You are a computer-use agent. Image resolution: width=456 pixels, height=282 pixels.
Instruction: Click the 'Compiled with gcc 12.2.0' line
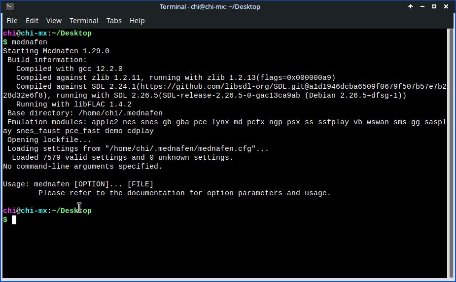70,69
